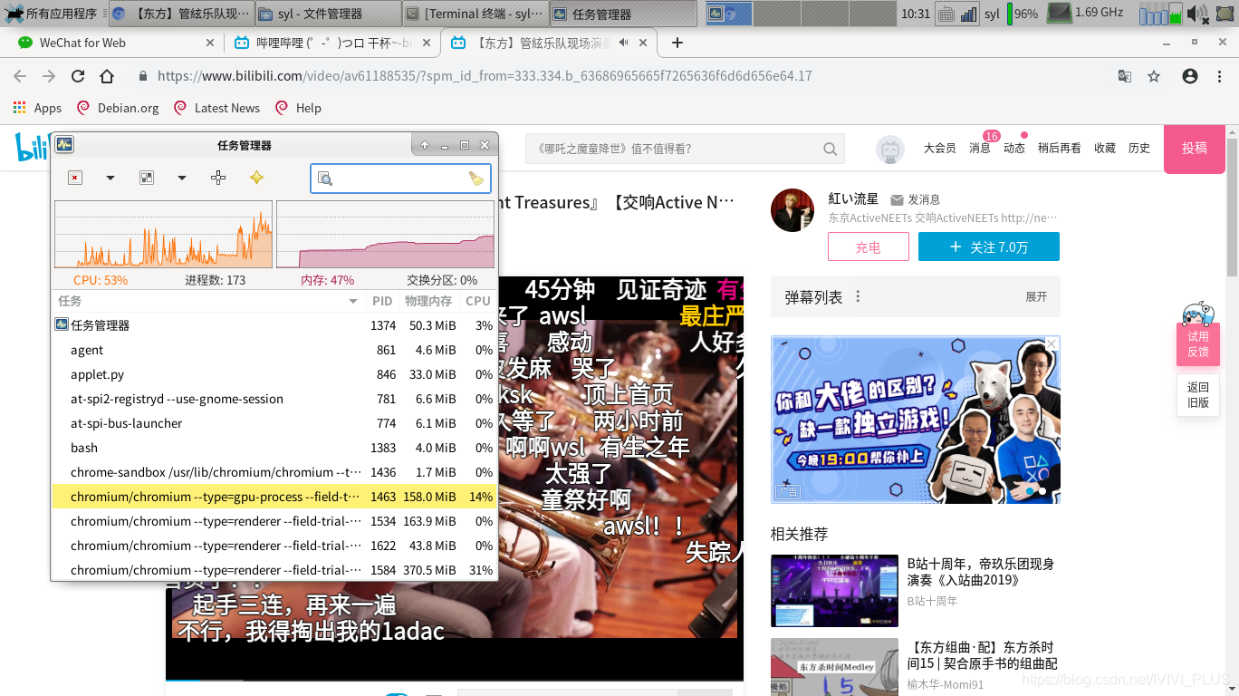Open B站十周年 related video thumbnail

point(834,590)
